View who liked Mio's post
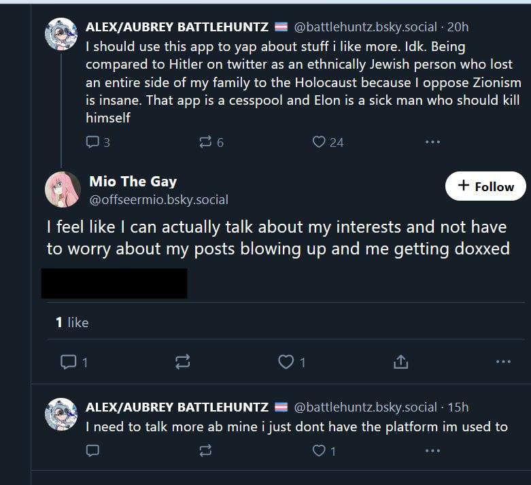Viewport: 531px width, 485px height. pos(72,322)
